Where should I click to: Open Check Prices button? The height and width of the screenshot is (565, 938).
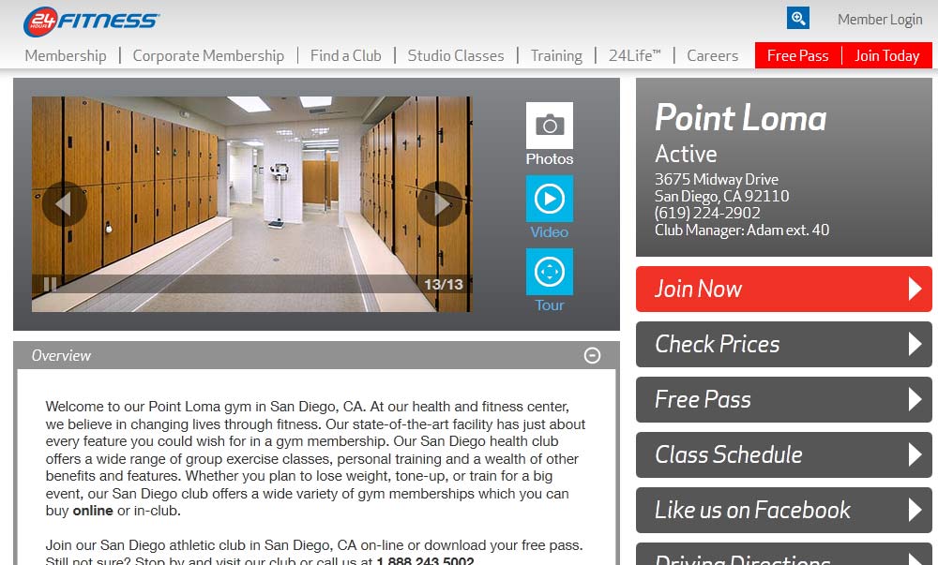(x=783, y=344)
